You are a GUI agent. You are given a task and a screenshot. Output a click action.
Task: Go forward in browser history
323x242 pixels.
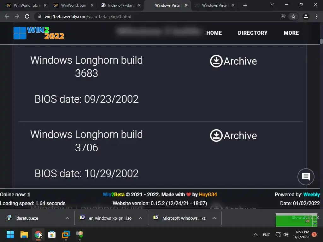coord(17,16)
